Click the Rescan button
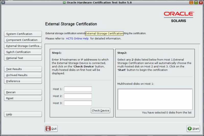The image size is (204, 136). pos(23,92)
